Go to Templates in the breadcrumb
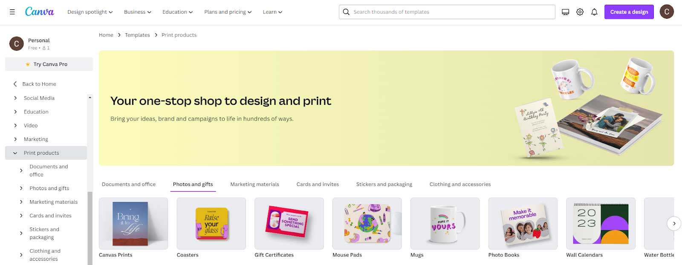 point(137,35)
